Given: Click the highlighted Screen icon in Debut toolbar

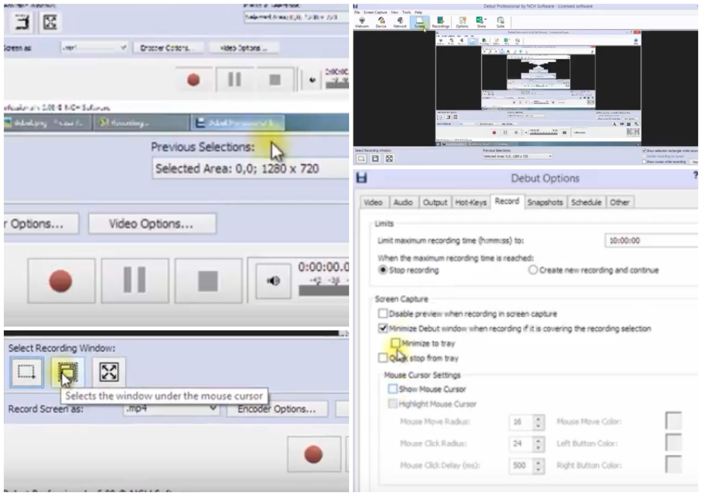Looking at the screenshot, I should pyautogui.click(x=419, y=22).
